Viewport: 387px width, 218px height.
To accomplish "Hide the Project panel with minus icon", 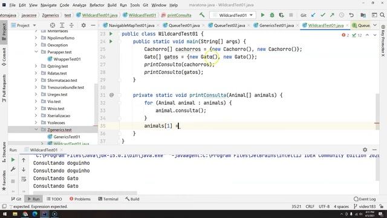I will point(93,25).
